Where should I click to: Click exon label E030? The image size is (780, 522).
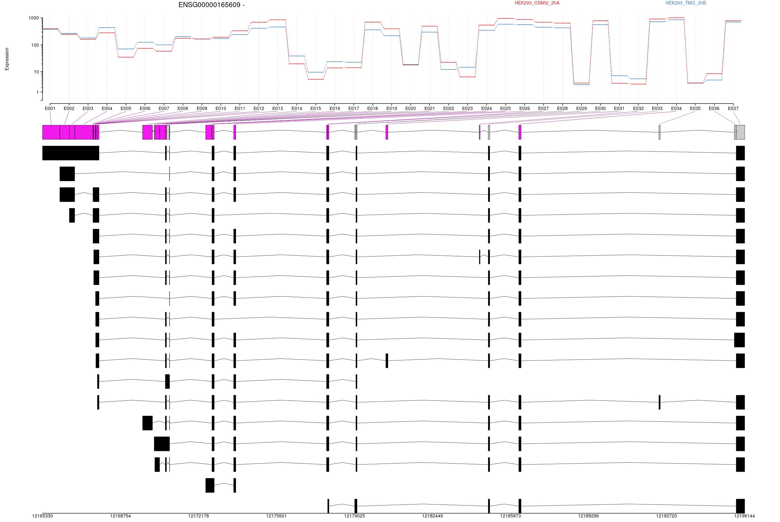[x=600, y=109]
